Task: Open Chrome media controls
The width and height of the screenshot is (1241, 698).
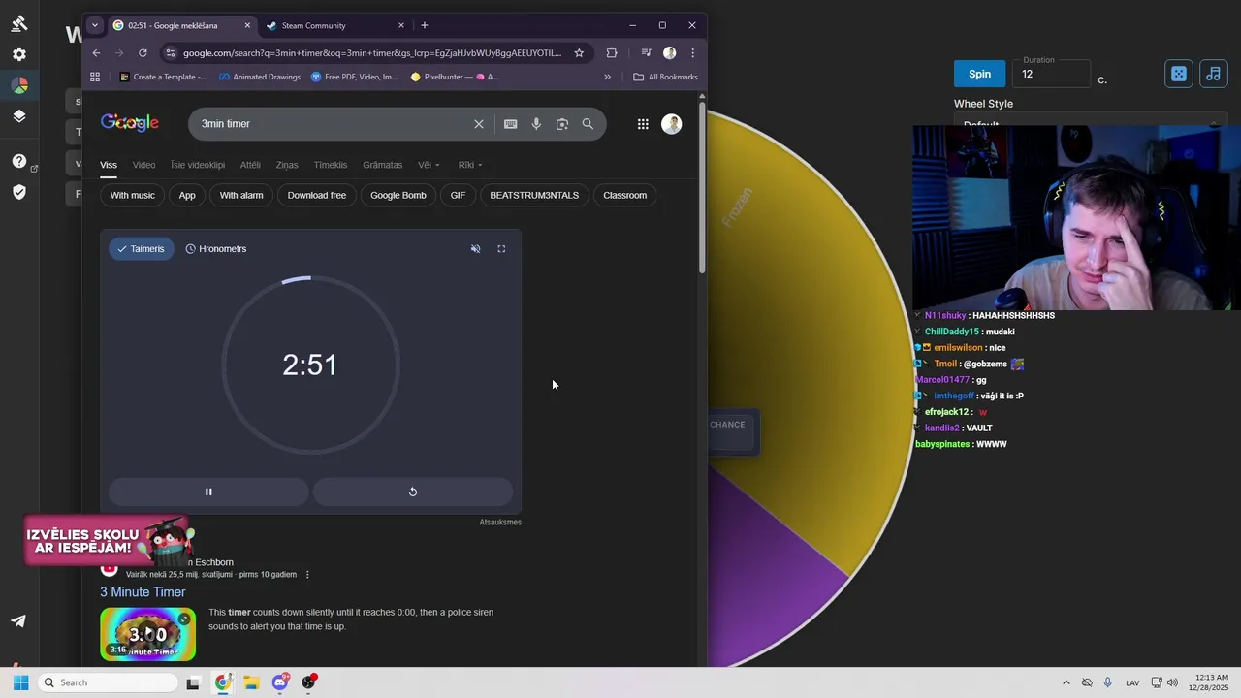Action: click(646, 53)
